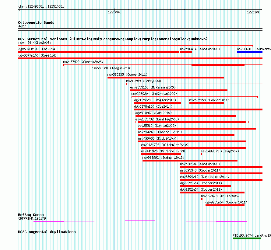Click nsv499065 (Kidd2010b) variant label
Image resolution: width=271 pixels, height=250 pixels.
pyautogui.click(x=157, y=138)
